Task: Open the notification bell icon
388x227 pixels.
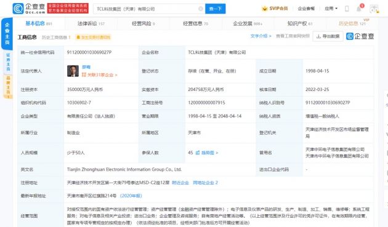Action: click(x=359, y=9)
